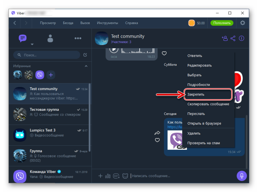The height and width of the screenshot is (192, 258).
Task: Open the Инструменты menu
Action: (107, 23)
